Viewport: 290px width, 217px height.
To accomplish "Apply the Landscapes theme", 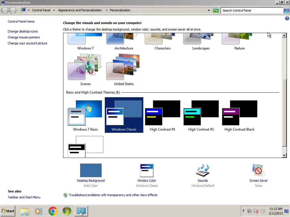I will click(201, 42).
